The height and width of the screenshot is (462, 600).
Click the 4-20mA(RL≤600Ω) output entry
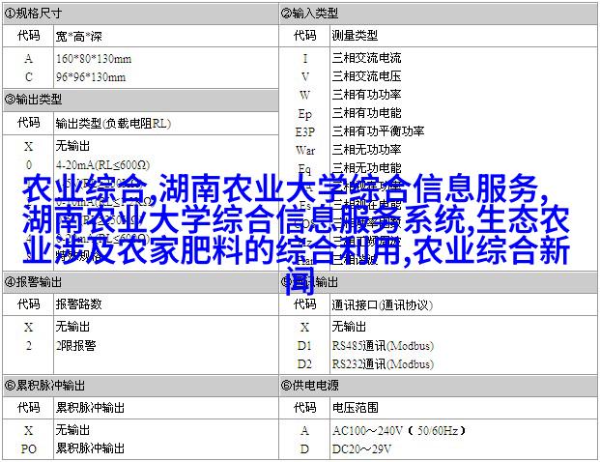(103, 165)
